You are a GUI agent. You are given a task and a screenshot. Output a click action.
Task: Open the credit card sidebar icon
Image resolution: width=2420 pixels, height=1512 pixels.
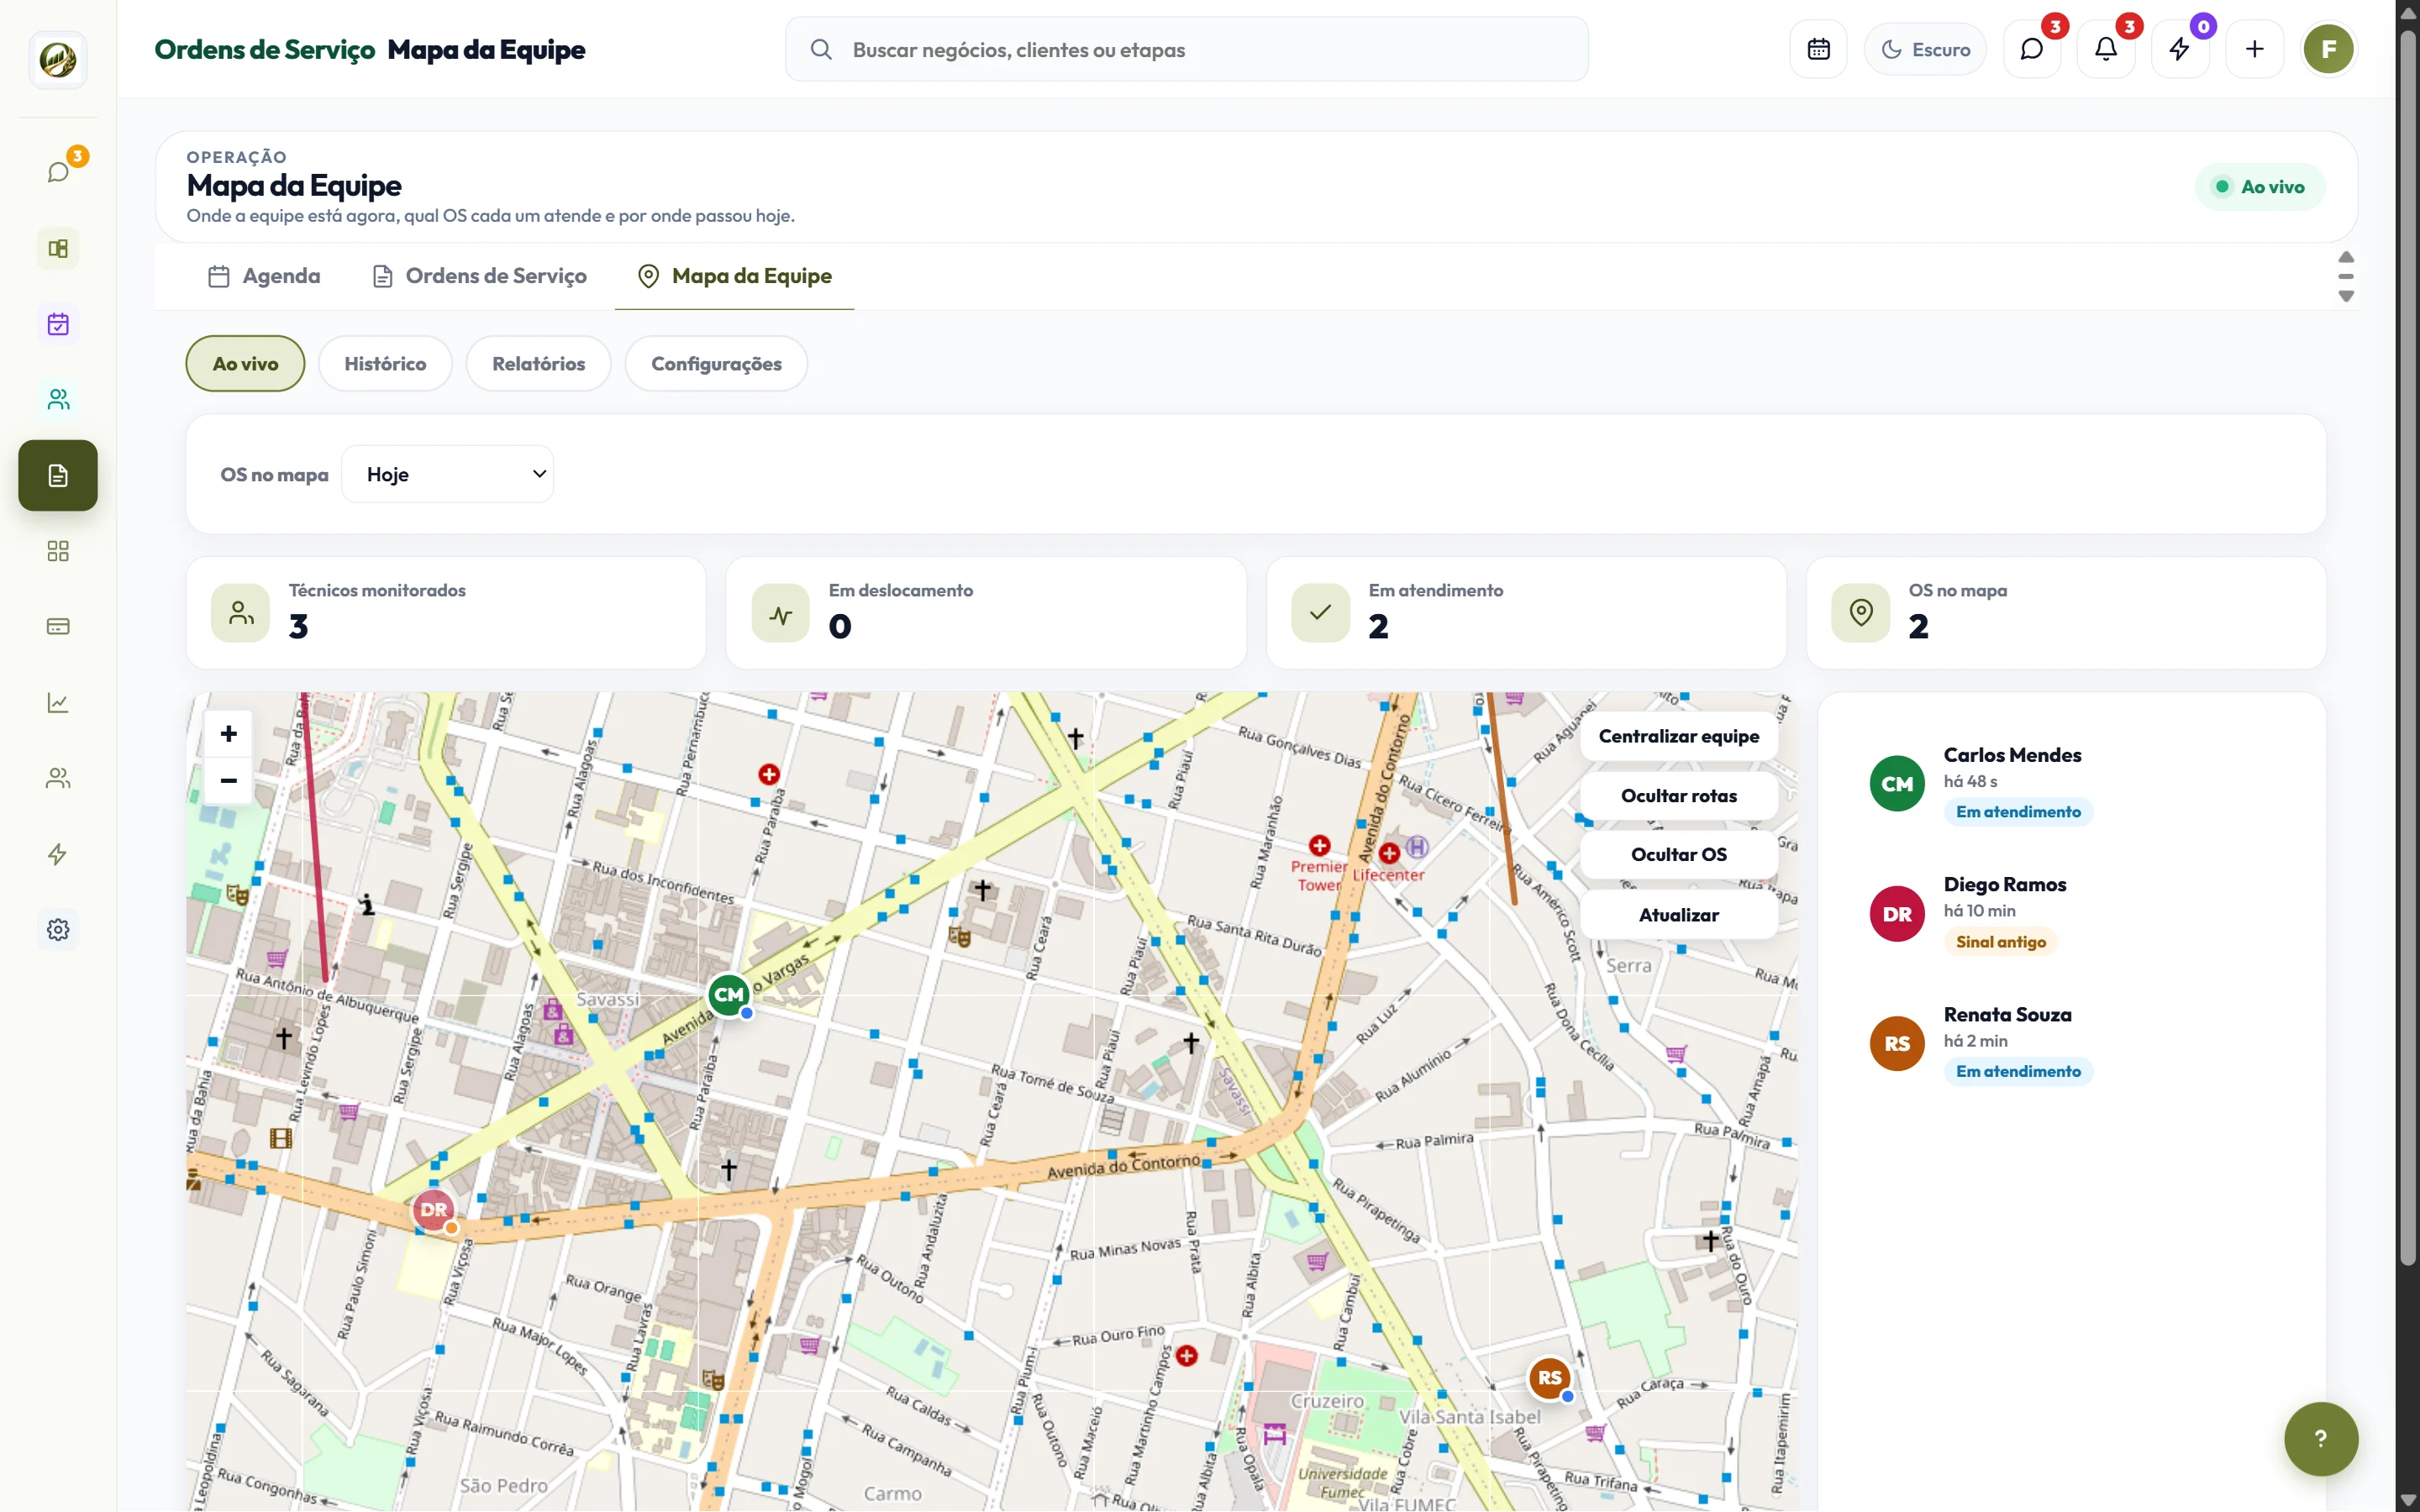coord(58,627)
